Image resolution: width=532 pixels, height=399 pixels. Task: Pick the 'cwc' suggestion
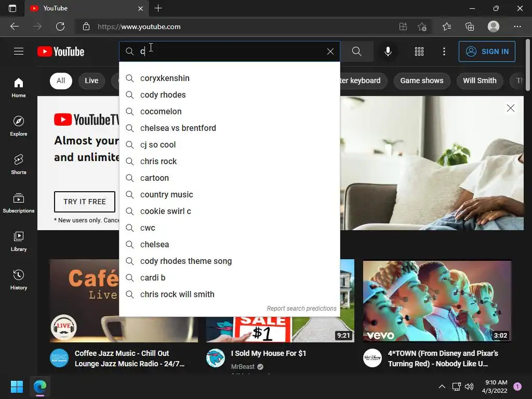(229, 228)
